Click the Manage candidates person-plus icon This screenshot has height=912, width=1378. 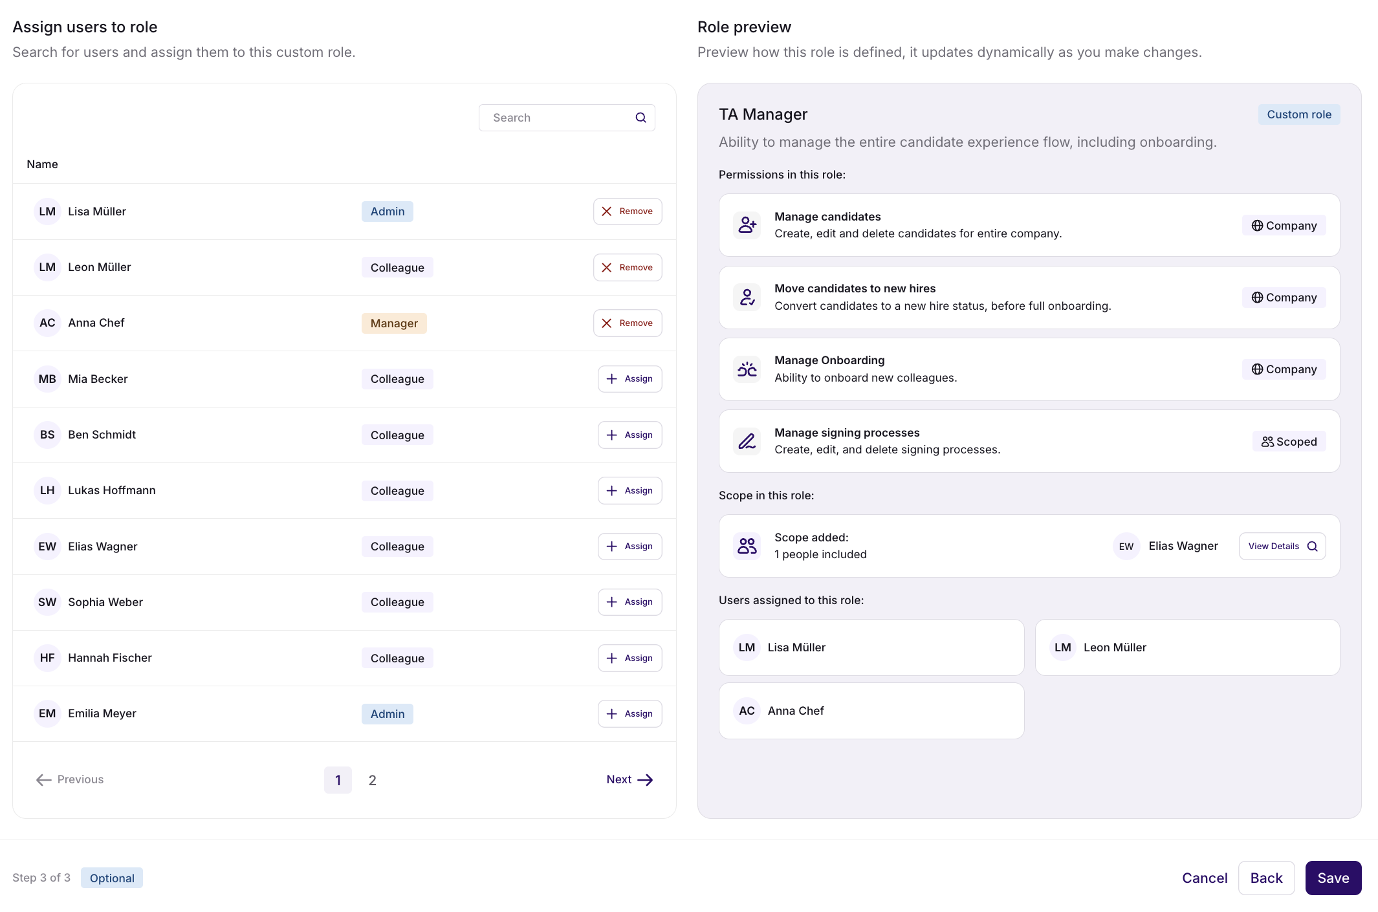point(747,225)
